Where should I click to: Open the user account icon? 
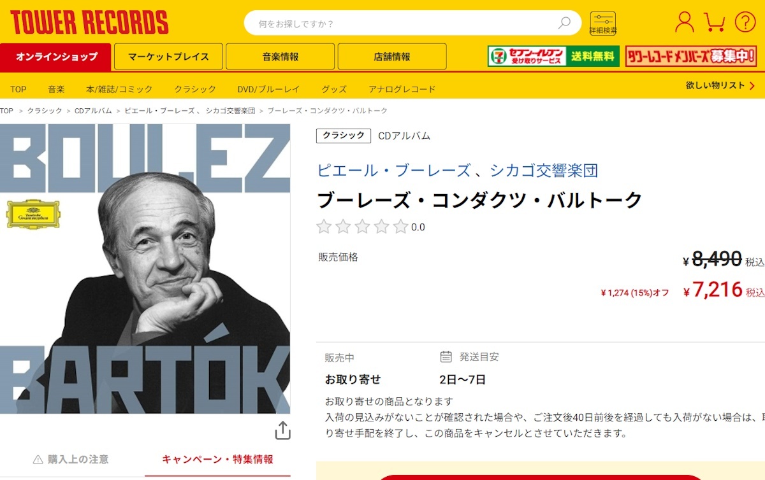pyautogui.click(x=684, y=22)
